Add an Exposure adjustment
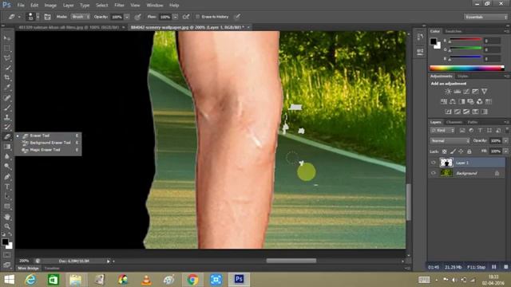The width and height of the screenshot is (511, 287). coord(476,92)
